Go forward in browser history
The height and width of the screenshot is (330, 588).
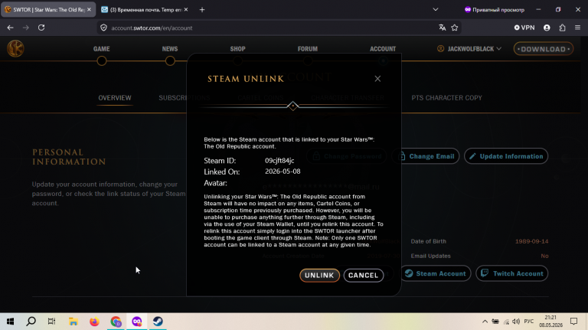click(25, 28)
